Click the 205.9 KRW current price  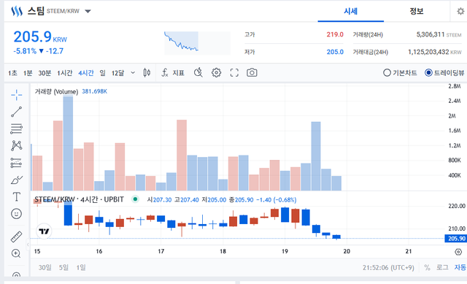coord(40,37)
